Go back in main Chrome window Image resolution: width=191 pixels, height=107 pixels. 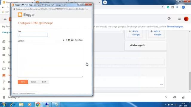(x=3, y=7)
